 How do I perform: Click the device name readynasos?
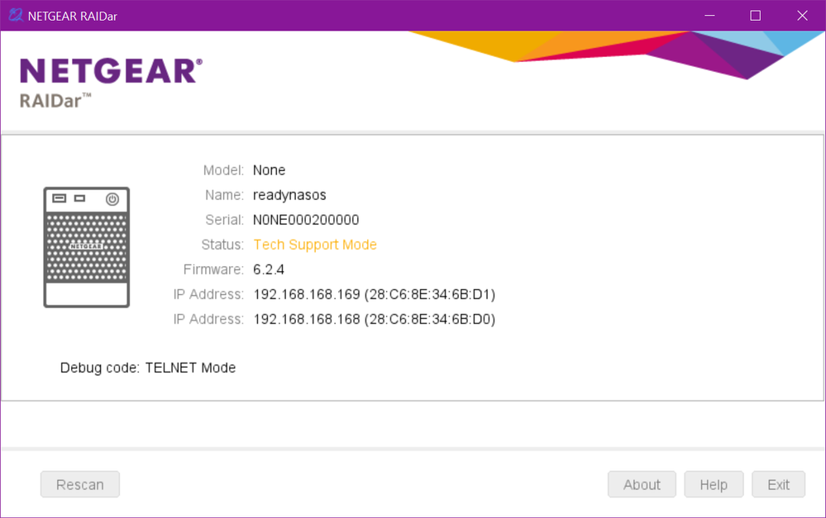(x=289, y=195)
